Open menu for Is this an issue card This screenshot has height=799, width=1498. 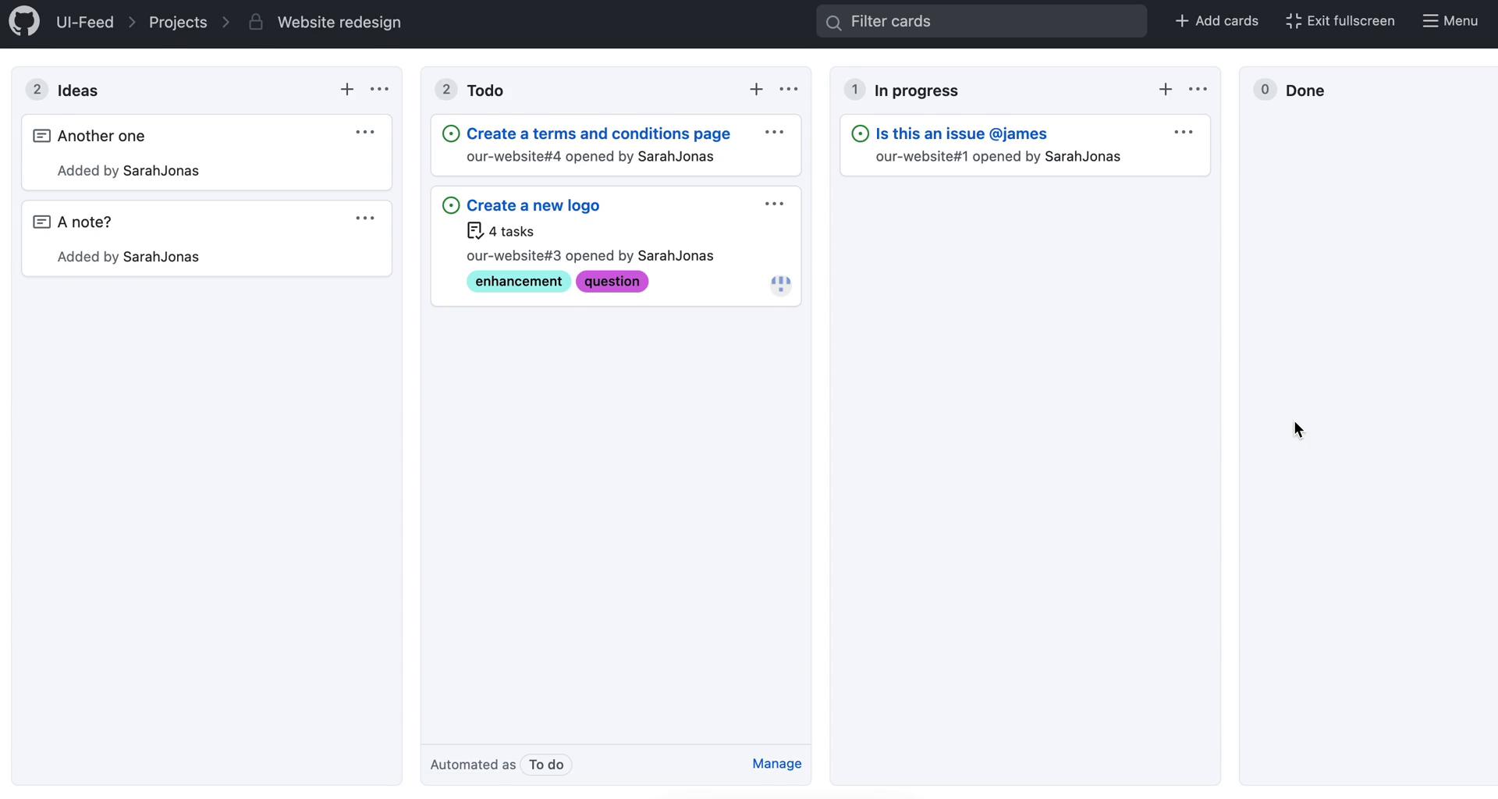pos(1184,133)
